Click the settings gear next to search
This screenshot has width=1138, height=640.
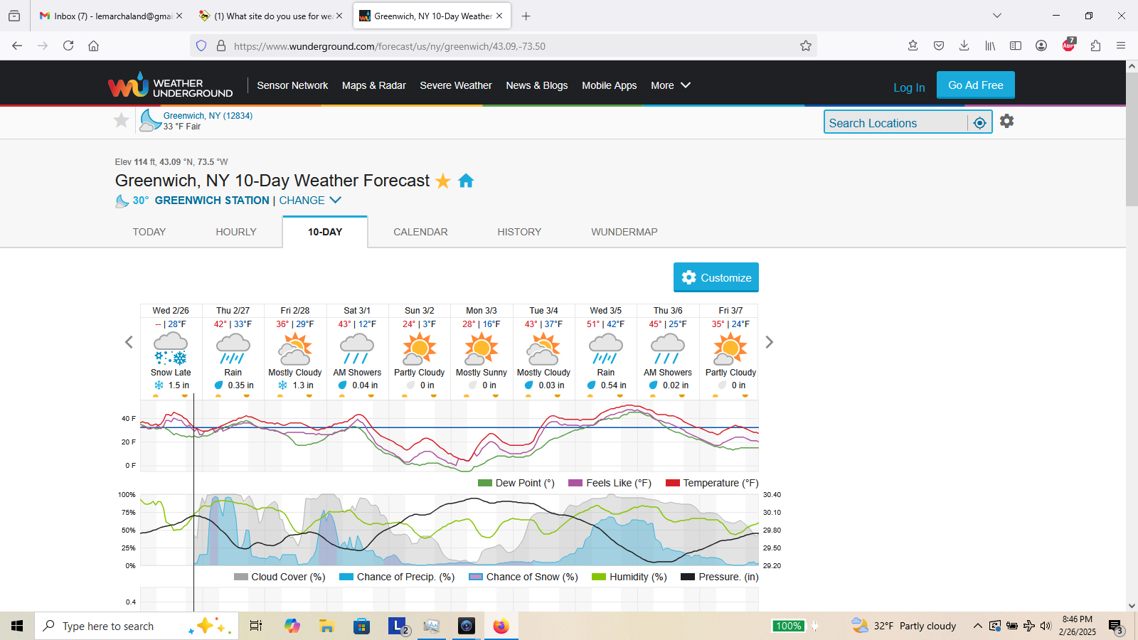pyautogui.click(x=1006, y=122)
